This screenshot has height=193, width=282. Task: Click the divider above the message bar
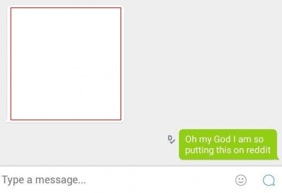click(x=141, y=166)
